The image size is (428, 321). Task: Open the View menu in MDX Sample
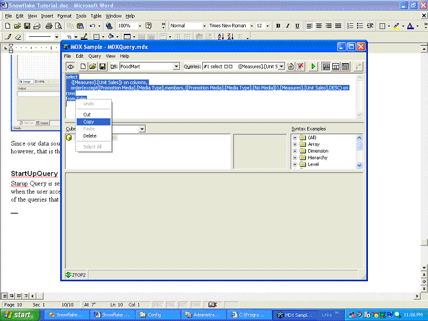point(111,56)
